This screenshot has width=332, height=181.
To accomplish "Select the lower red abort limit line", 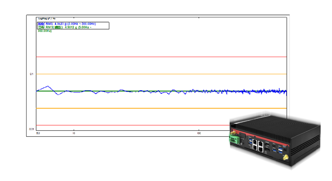I will coord(133,125).
